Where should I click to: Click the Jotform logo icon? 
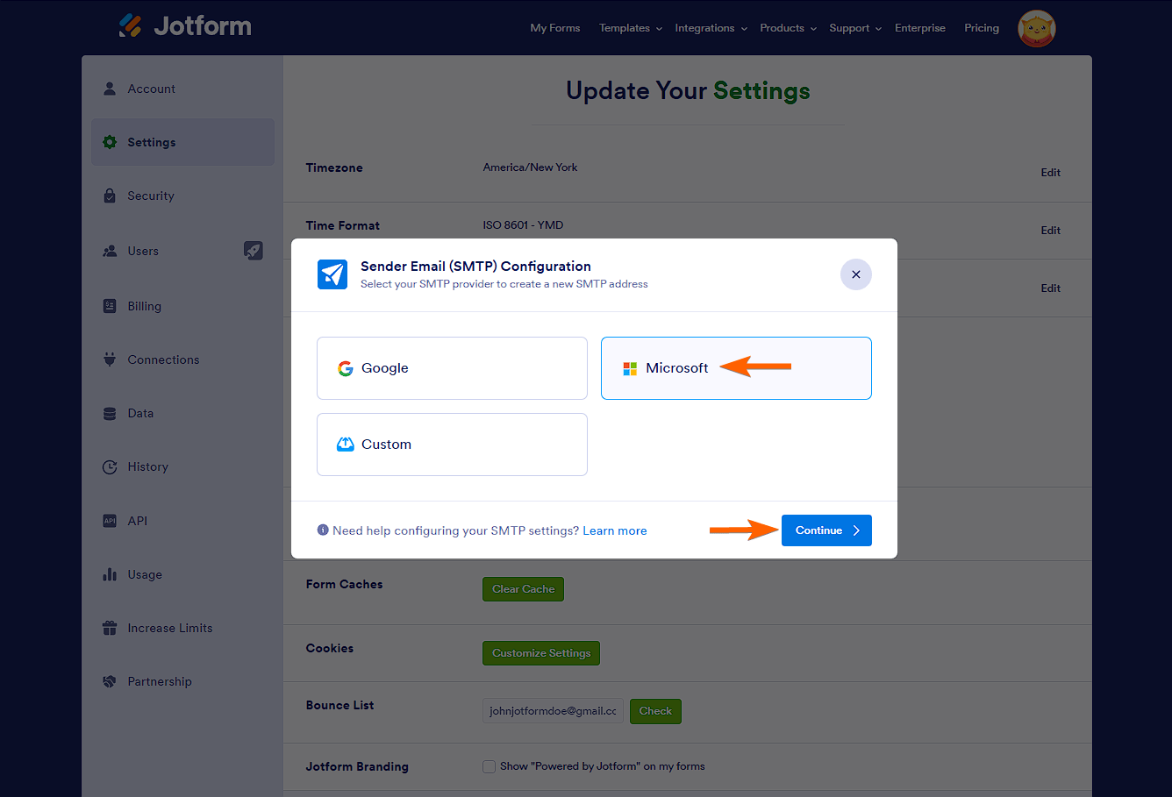(130, 25)
